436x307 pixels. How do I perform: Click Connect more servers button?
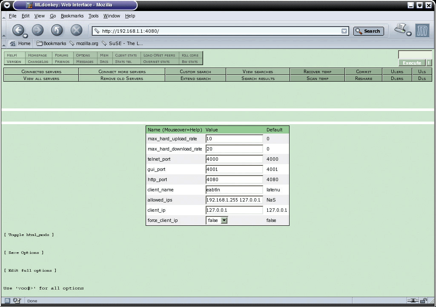pyautogui.click(x=122, y=71)
